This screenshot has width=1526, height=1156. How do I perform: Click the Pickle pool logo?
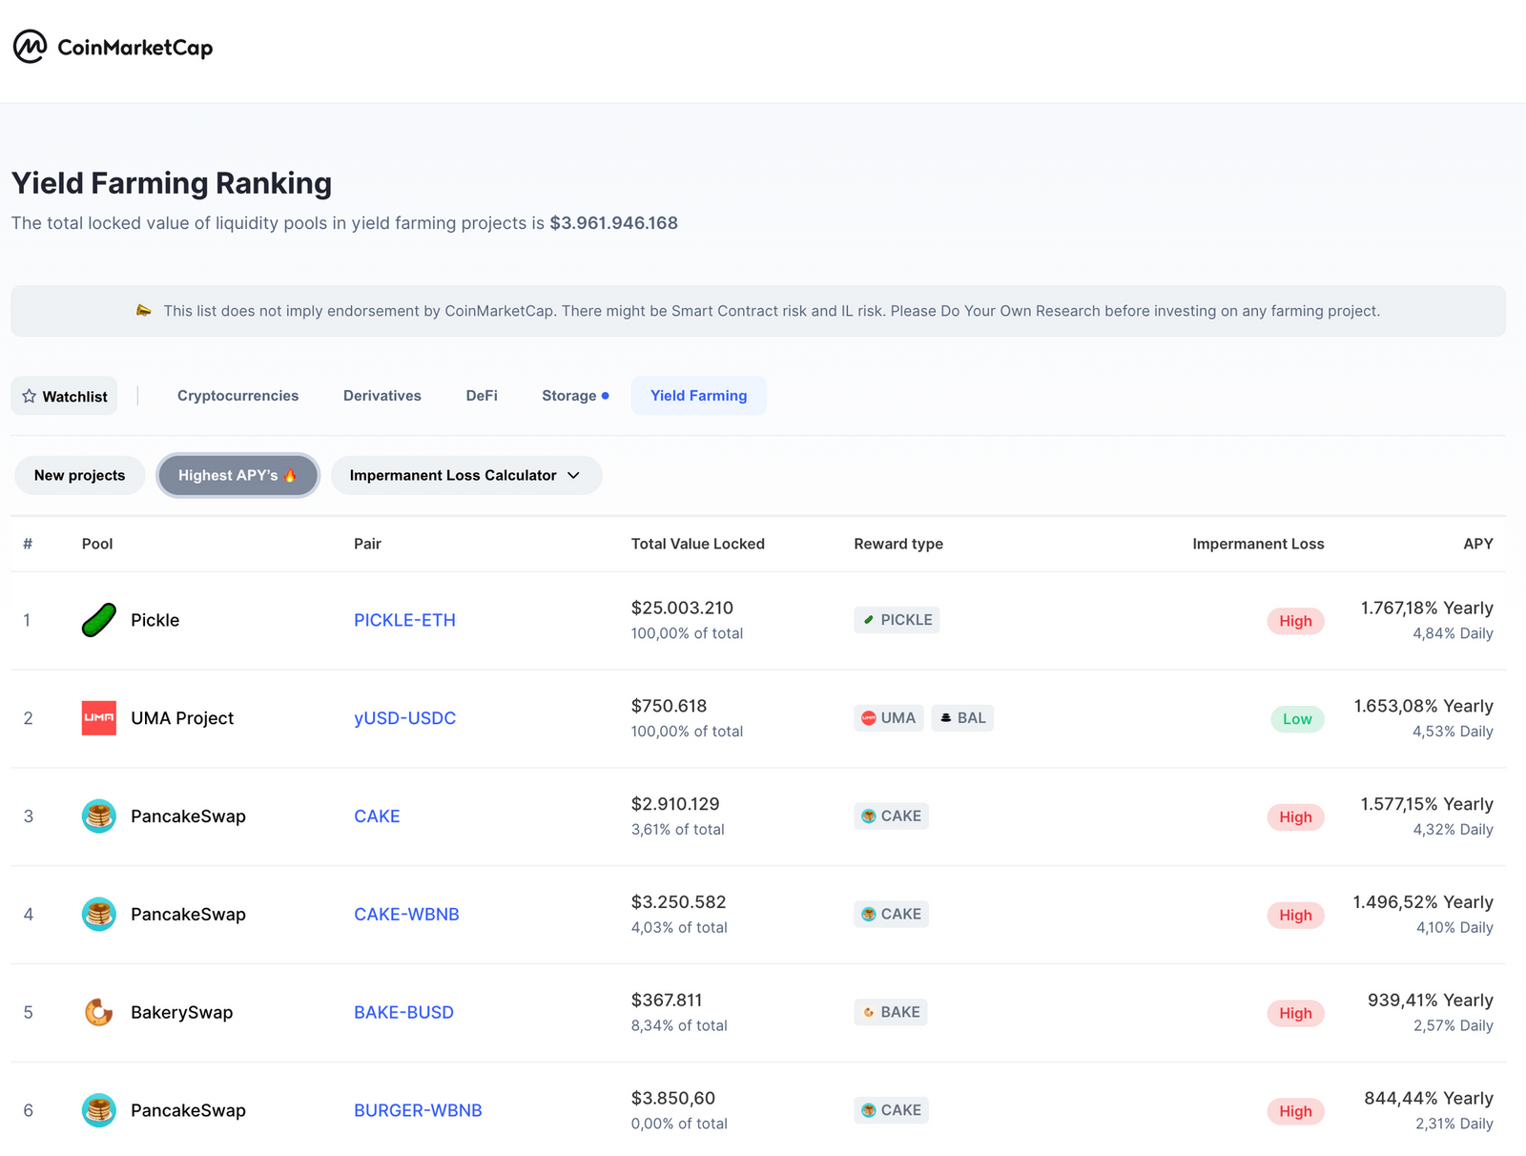click(x=99, y=620)
